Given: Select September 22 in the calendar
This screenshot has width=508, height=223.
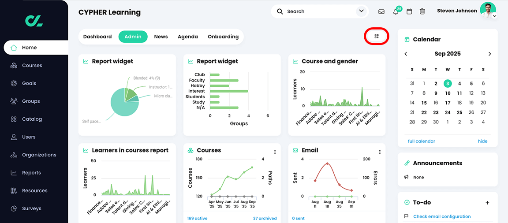Looking at the screenshot, I should [x=424, y=113].
